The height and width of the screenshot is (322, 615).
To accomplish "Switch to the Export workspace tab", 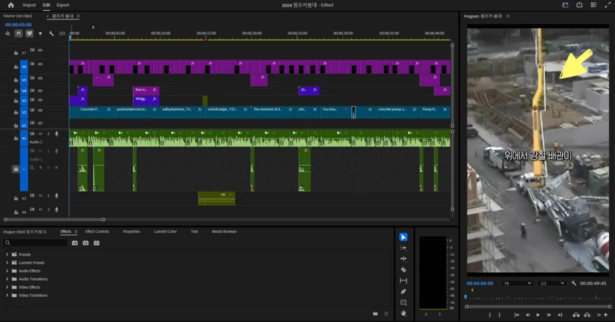I will click(x=63, y=5).
